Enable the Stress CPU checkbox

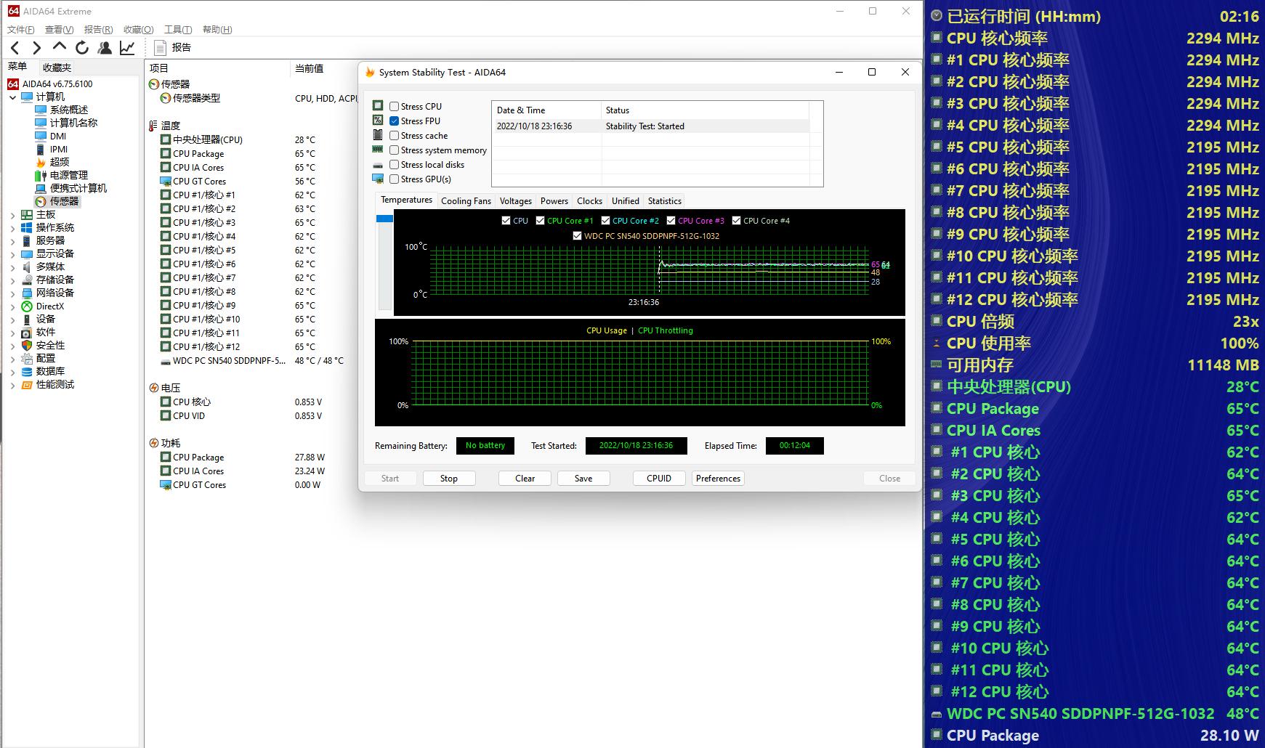pos(394,107)
